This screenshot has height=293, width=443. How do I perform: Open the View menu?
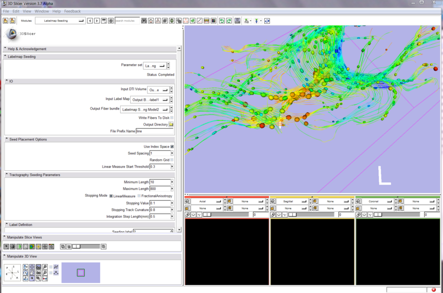click(x=26, y=11)
